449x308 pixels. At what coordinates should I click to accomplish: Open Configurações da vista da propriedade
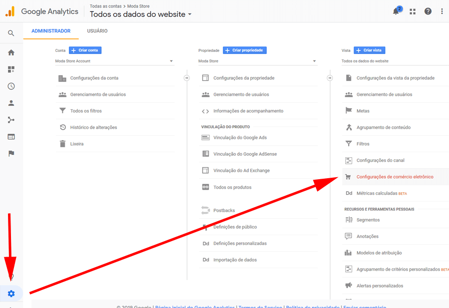point(396,78)
